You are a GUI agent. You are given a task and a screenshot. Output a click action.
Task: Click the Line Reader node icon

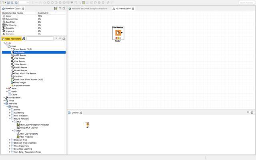click(x=12, y=61)
